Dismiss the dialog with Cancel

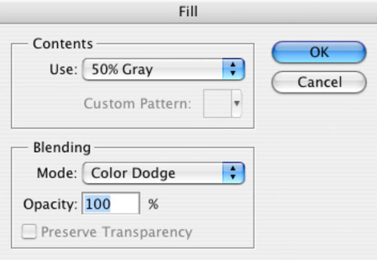319,82
